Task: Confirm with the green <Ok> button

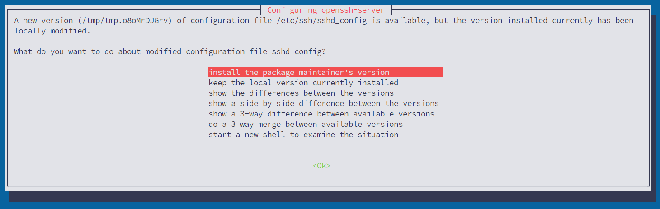Action: coord(321,166)
